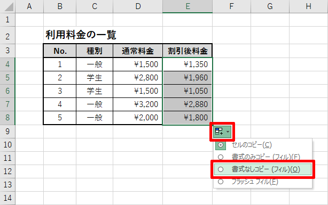Select column G header
This screenshot has width=328, height=205.
click(270, 6)
